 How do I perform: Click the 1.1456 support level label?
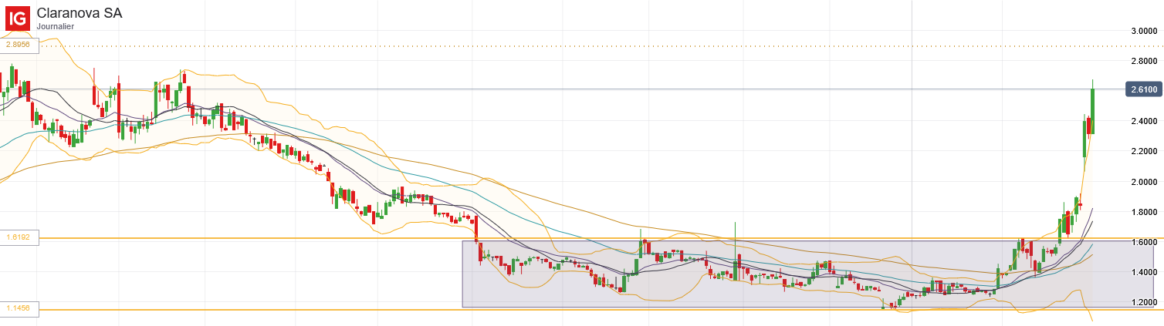tap(18, 308)
